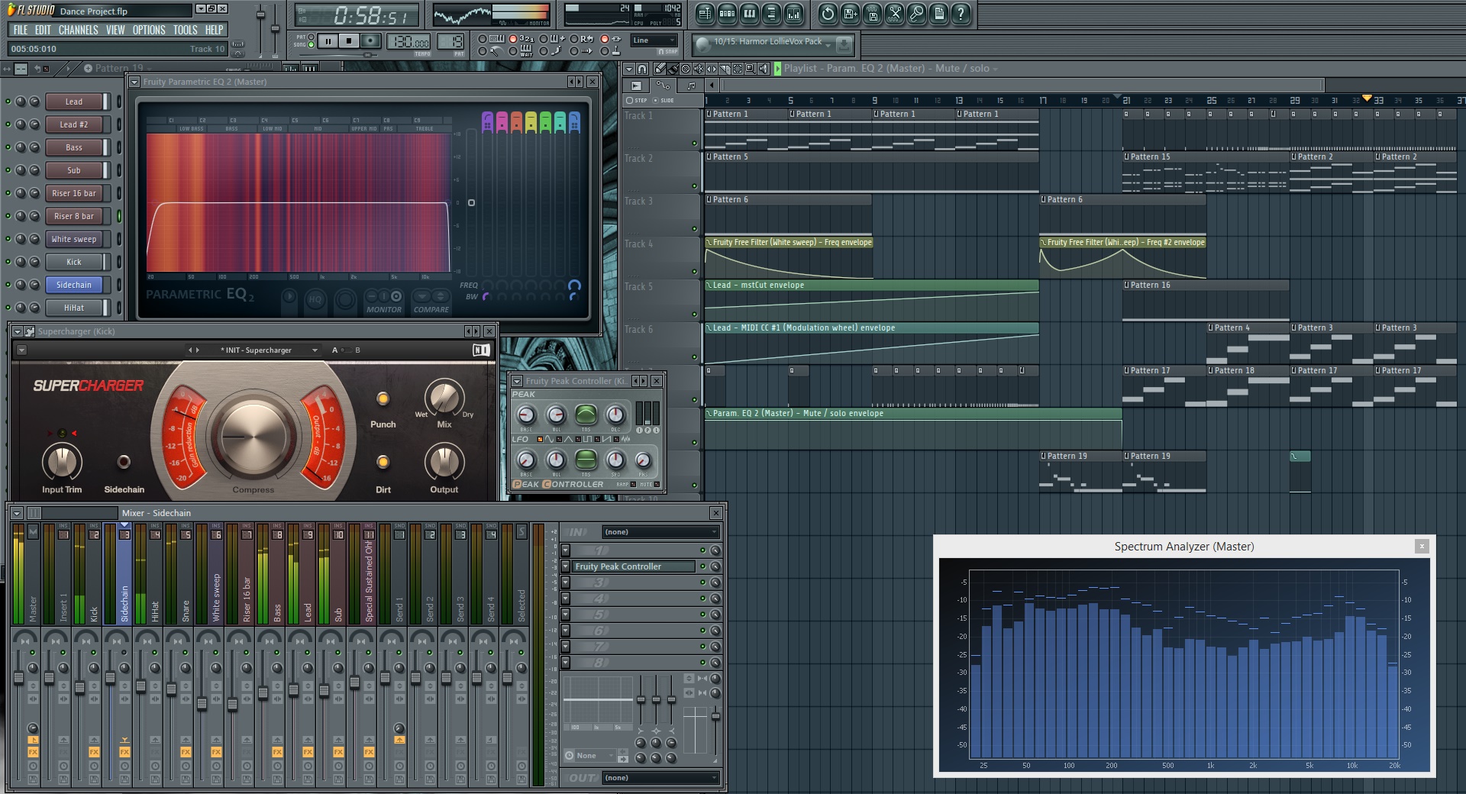
Task: Select the Paint brush tool in the Playlist
Action: pos(673,69)
